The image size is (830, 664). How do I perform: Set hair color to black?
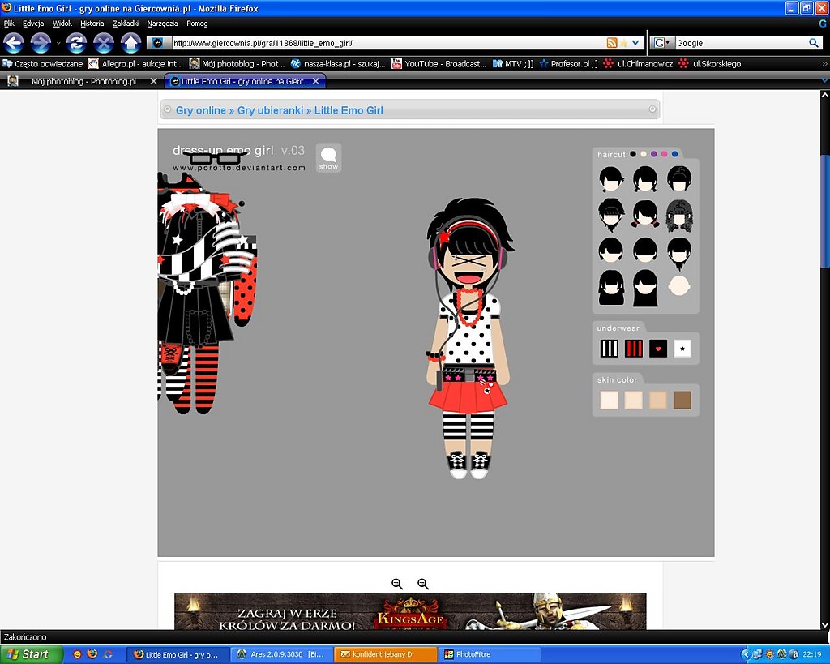[x=632, y=154]
